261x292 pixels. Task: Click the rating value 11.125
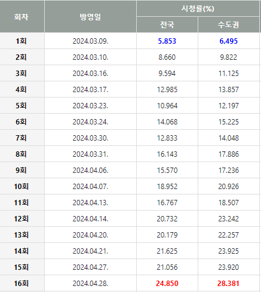pyautogui.click(x=229, y=74)
